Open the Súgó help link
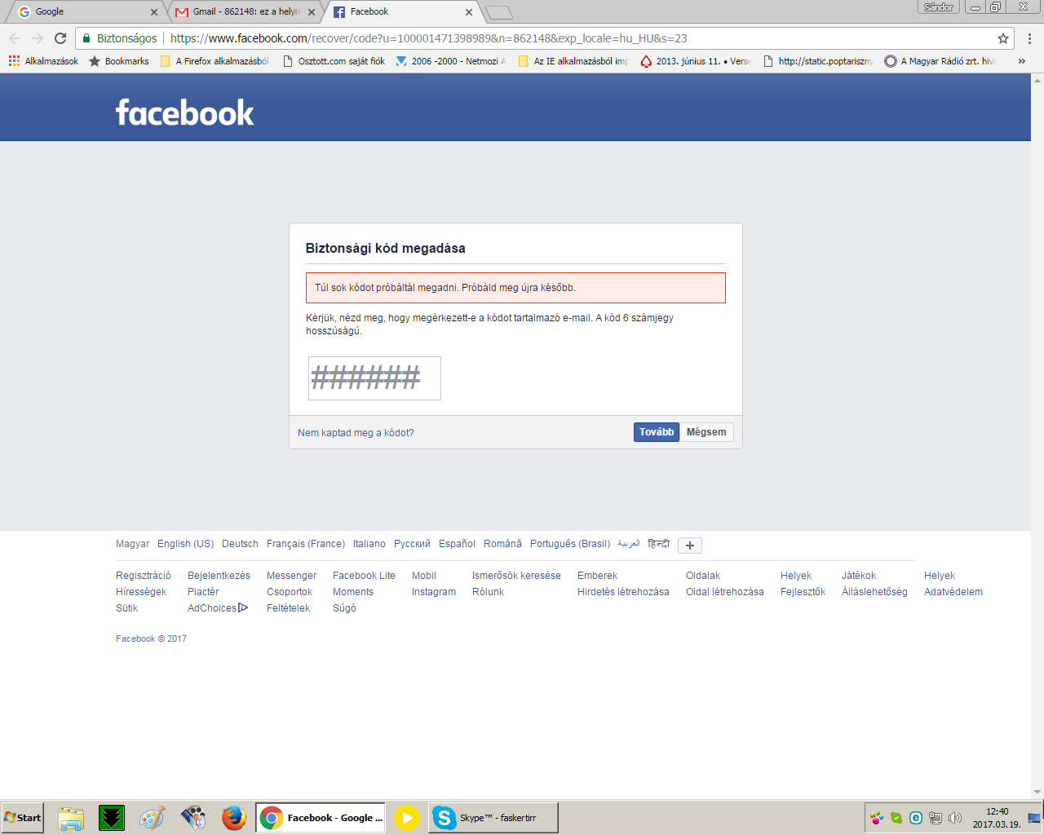Screen dimensions: 1044x835 (344, 608)
